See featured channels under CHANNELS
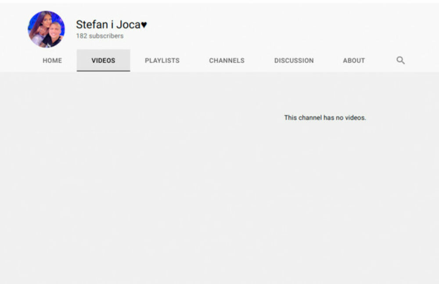This screenshot has height=284, width=439. click(227, 61)
